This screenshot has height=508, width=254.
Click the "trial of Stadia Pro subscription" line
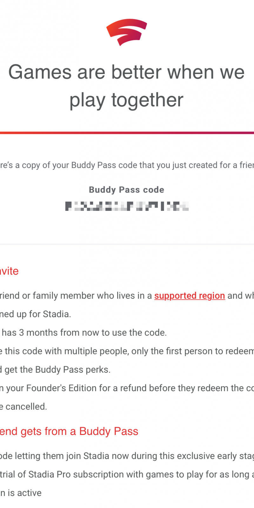tap(127, 474)
